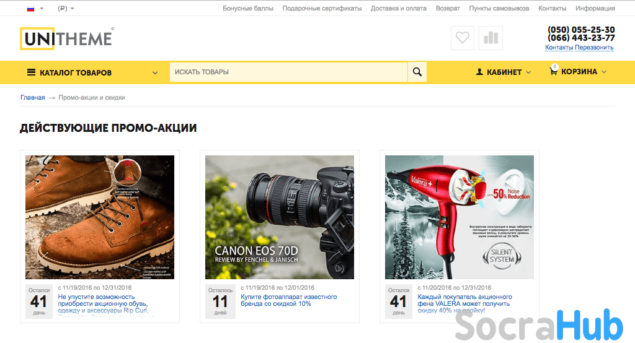The width and height of the screenshot is (635, 343).
Task: Open the product comparison bar-chart icon
Action: coord(491,38)
